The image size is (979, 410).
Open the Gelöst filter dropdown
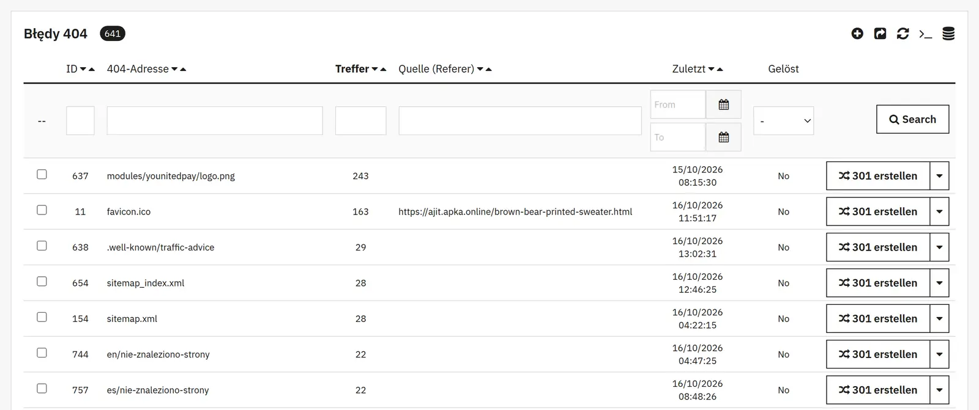[x=784, y=121]
